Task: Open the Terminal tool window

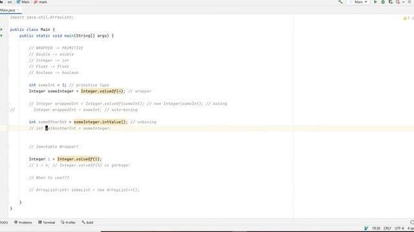Action: pos(47,222)
